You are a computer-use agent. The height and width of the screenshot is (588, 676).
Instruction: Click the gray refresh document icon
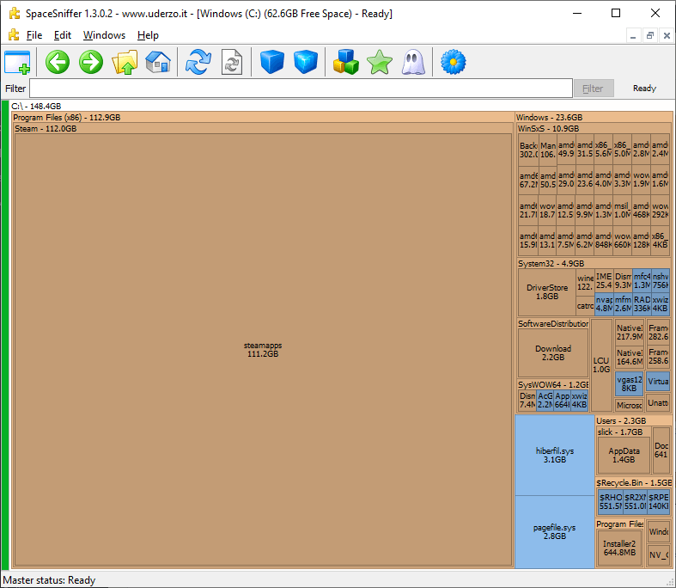(232, 62)
